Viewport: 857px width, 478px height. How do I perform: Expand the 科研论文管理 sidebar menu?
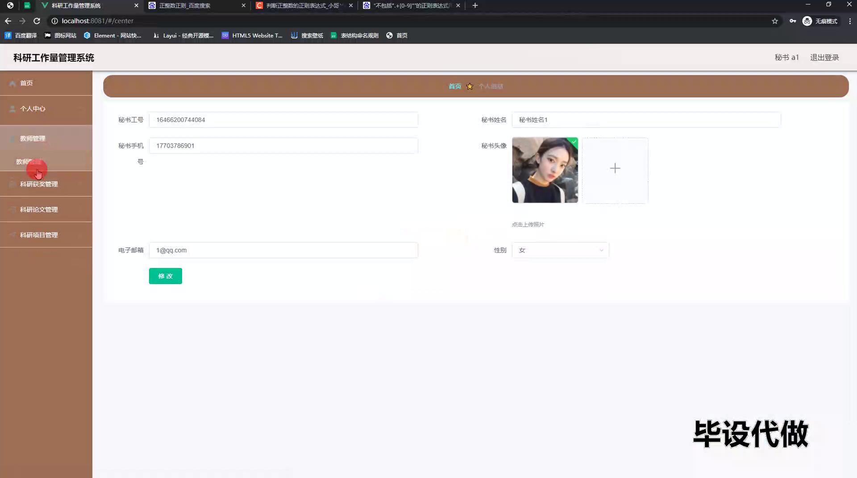39,210
